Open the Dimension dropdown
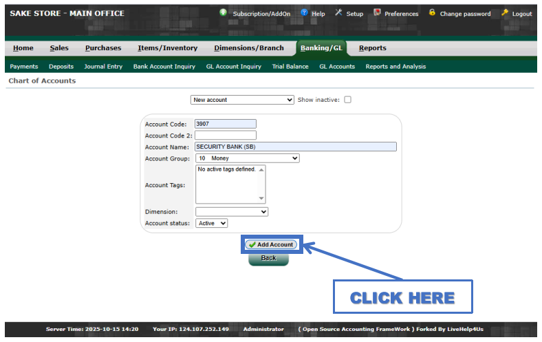This screenshot has width=542, height=342. pos(231,212)
